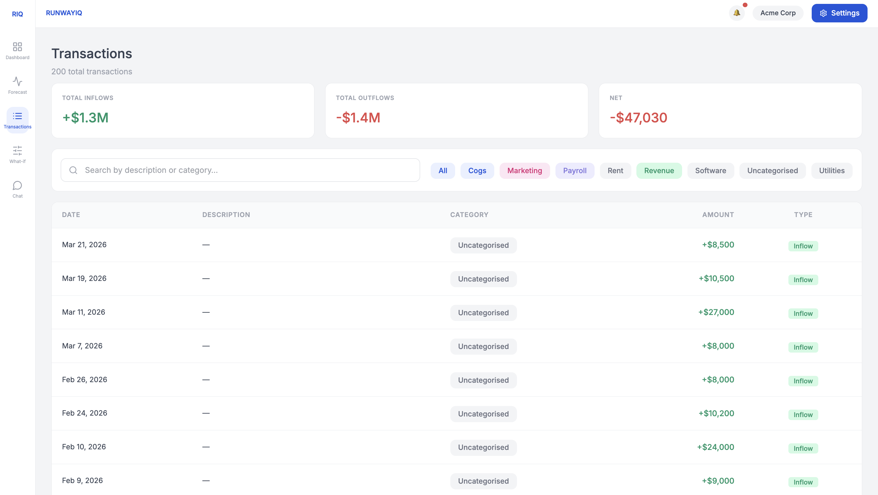The height and width of the screenshot is (495, 878).
Task: Open the Settings button
Action: tap(839, 13)
